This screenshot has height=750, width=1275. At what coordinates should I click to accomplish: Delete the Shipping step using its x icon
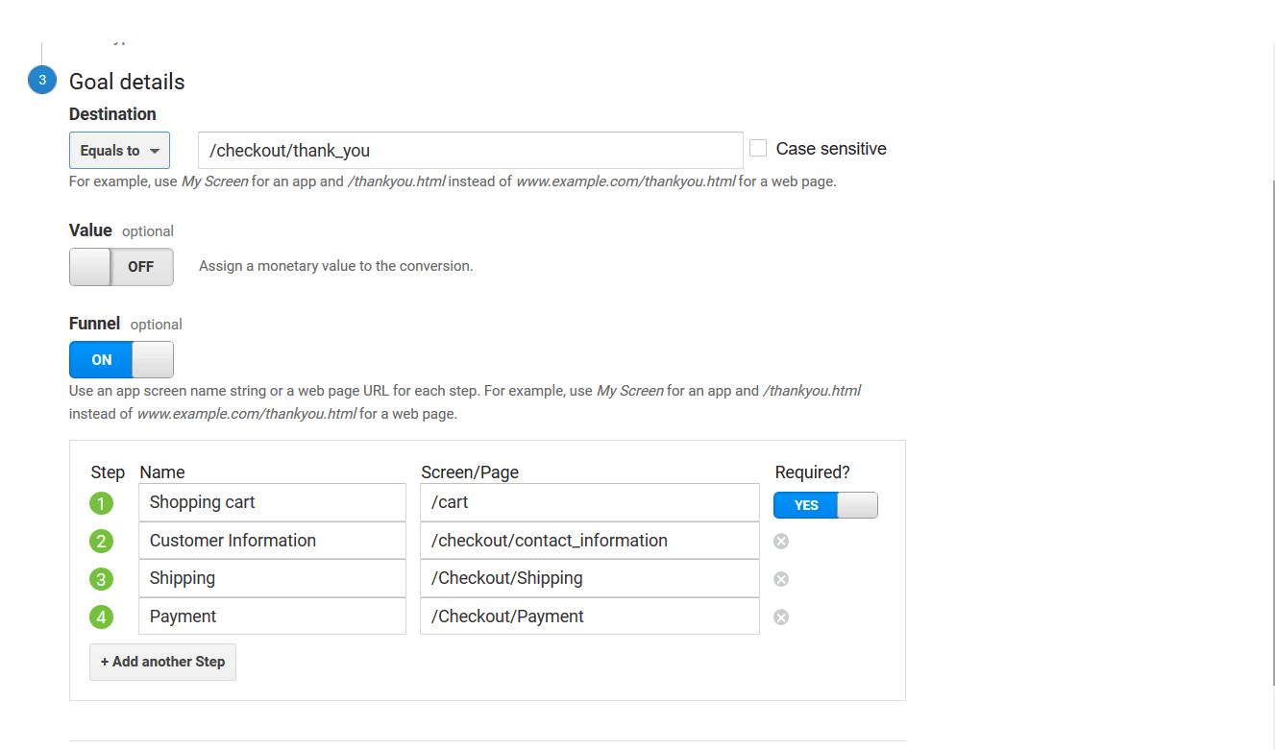(x=780, y=578)
